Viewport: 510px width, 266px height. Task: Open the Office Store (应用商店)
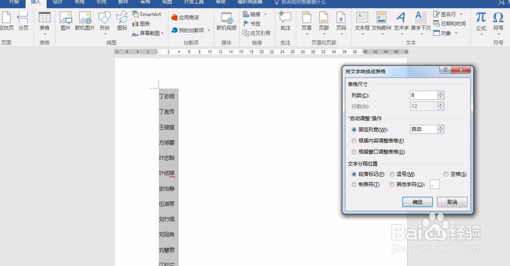(x=185, y=17)
